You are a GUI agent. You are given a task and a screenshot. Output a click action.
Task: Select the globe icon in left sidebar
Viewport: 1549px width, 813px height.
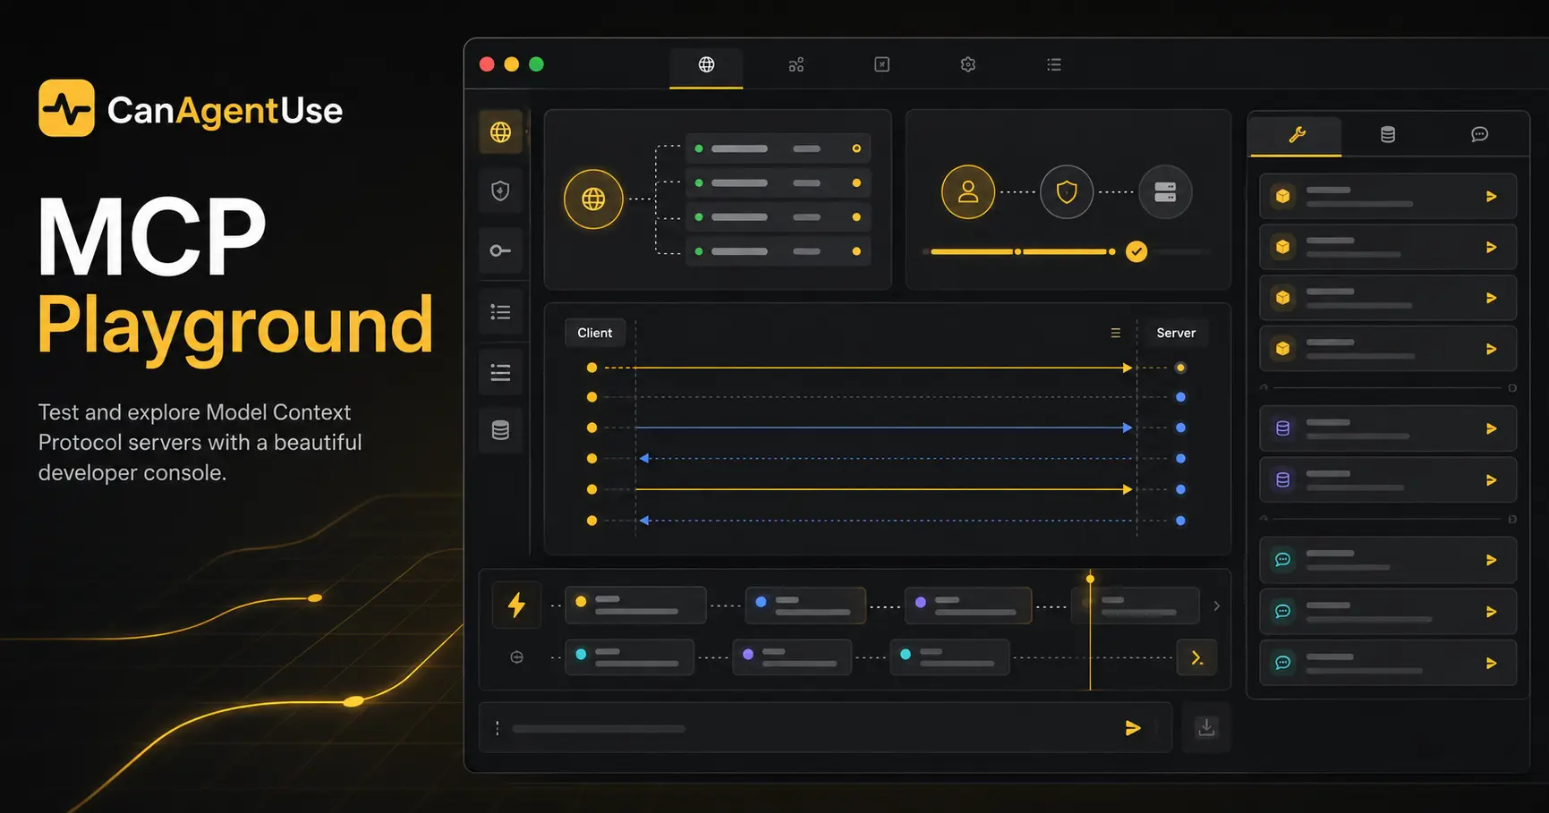[x=500, y=132]
